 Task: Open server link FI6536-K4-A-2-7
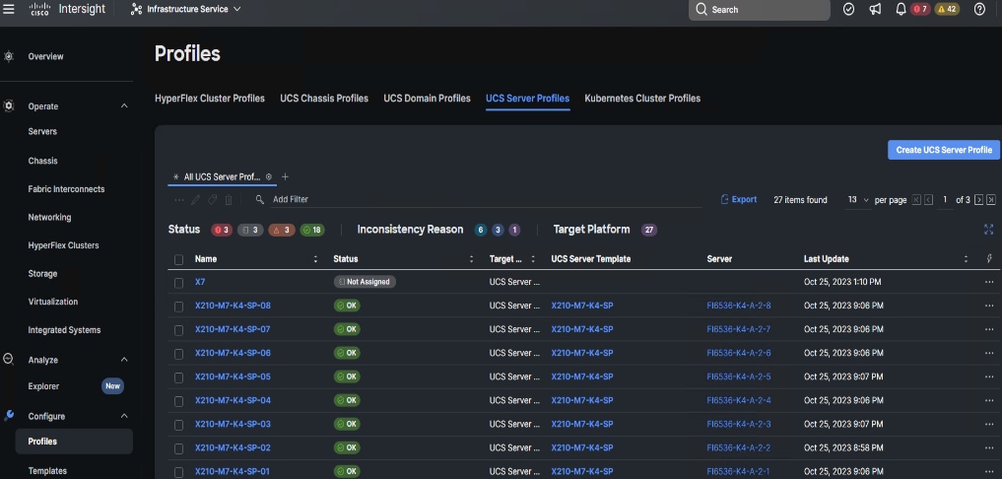[739, 329]
